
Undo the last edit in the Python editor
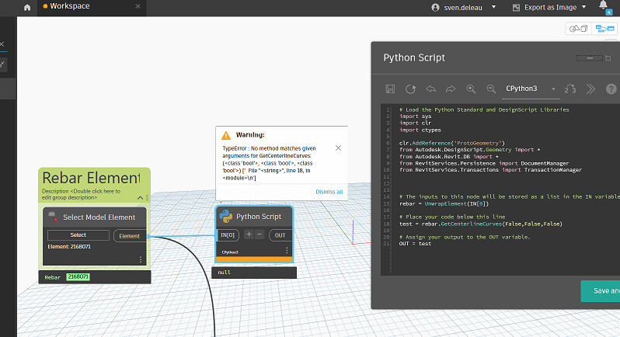coord(430,89)
